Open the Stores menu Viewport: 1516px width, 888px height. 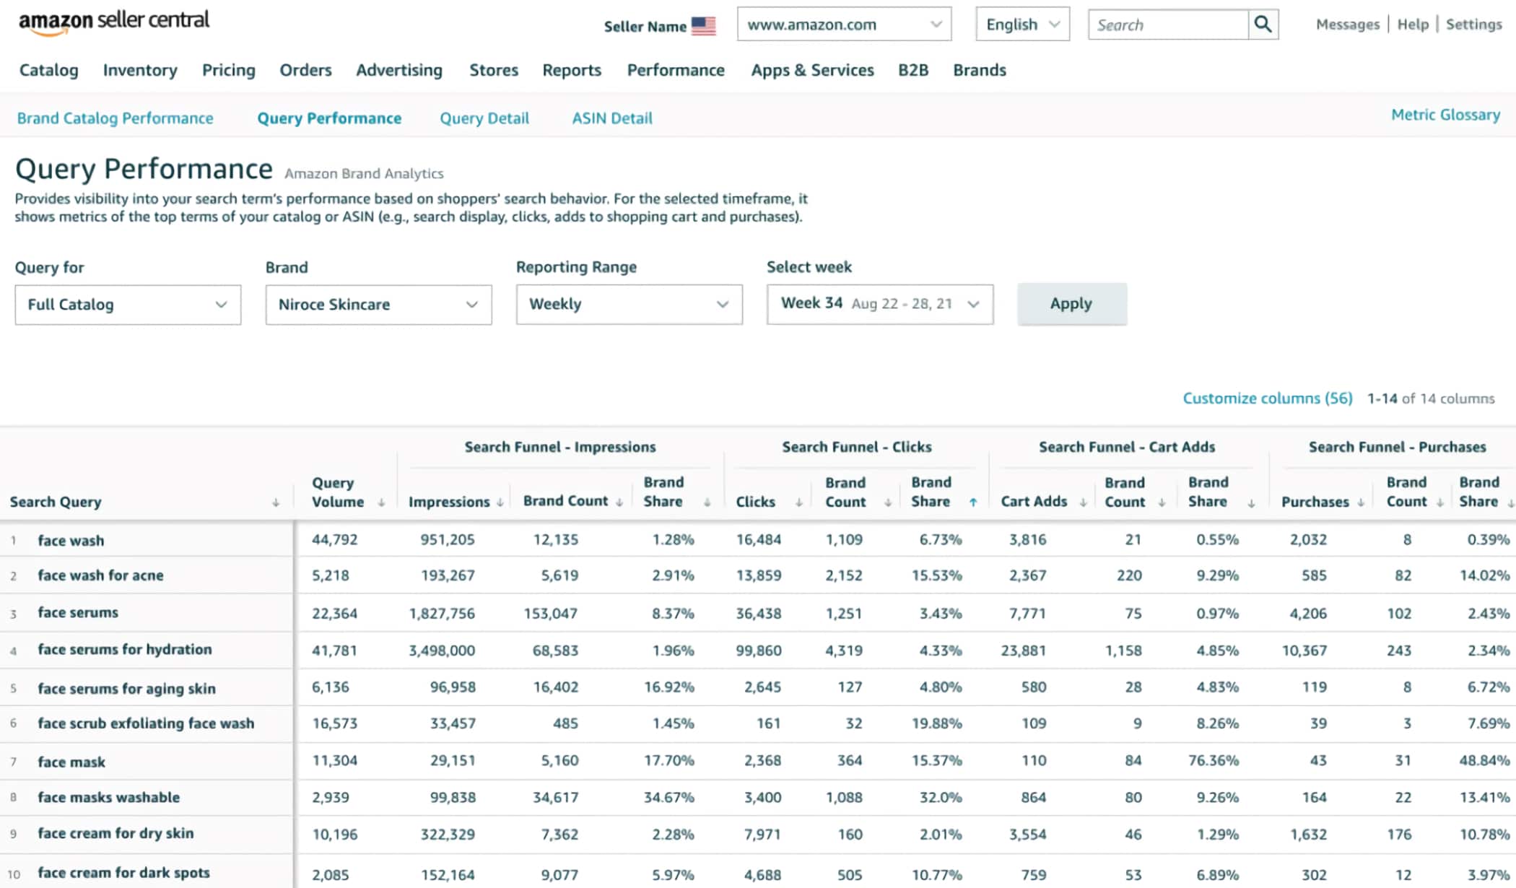(494, 70)
